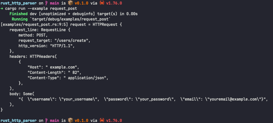
Task: Click 'rust_http_parser' directory name in the bottom prompt
Action: [x=18, y=120]
